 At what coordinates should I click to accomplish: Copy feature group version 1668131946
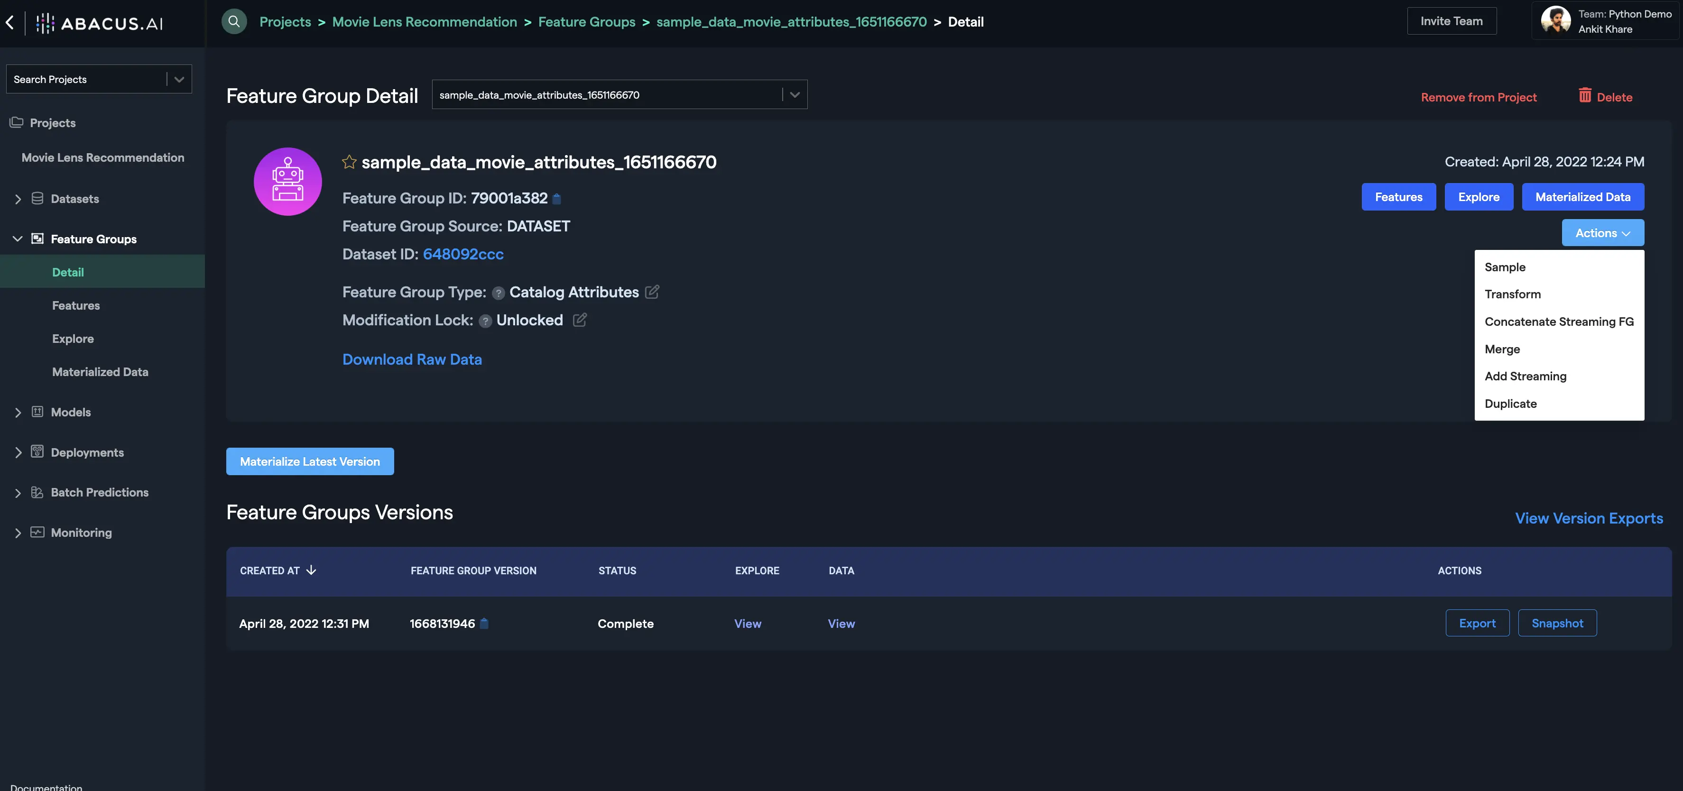pos(484,624)
